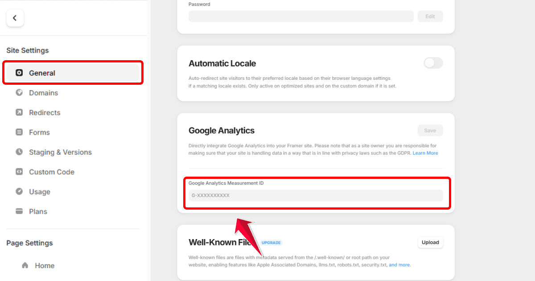Click the Redirects sidebar icon
Viewport: 535px width, 281px height.
pyautogui.click(x=19, y=112)
